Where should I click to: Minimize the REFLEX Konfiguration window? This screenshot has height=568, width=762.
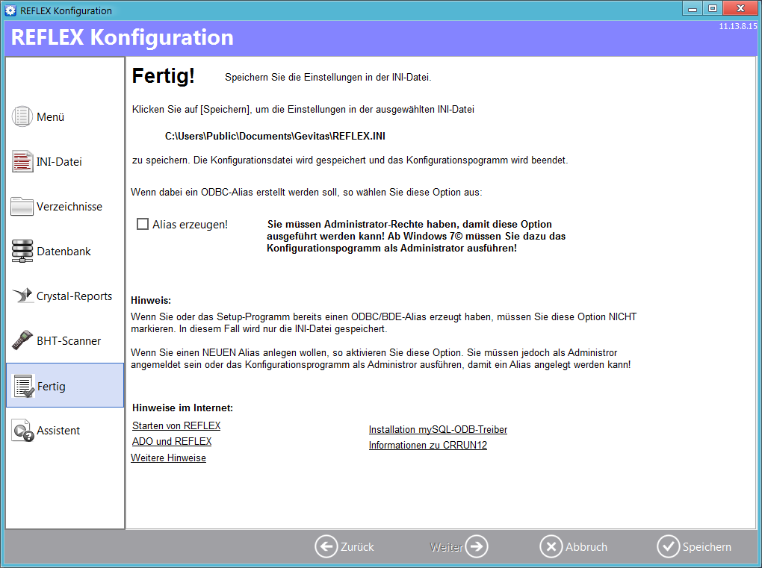pos(693,8)
